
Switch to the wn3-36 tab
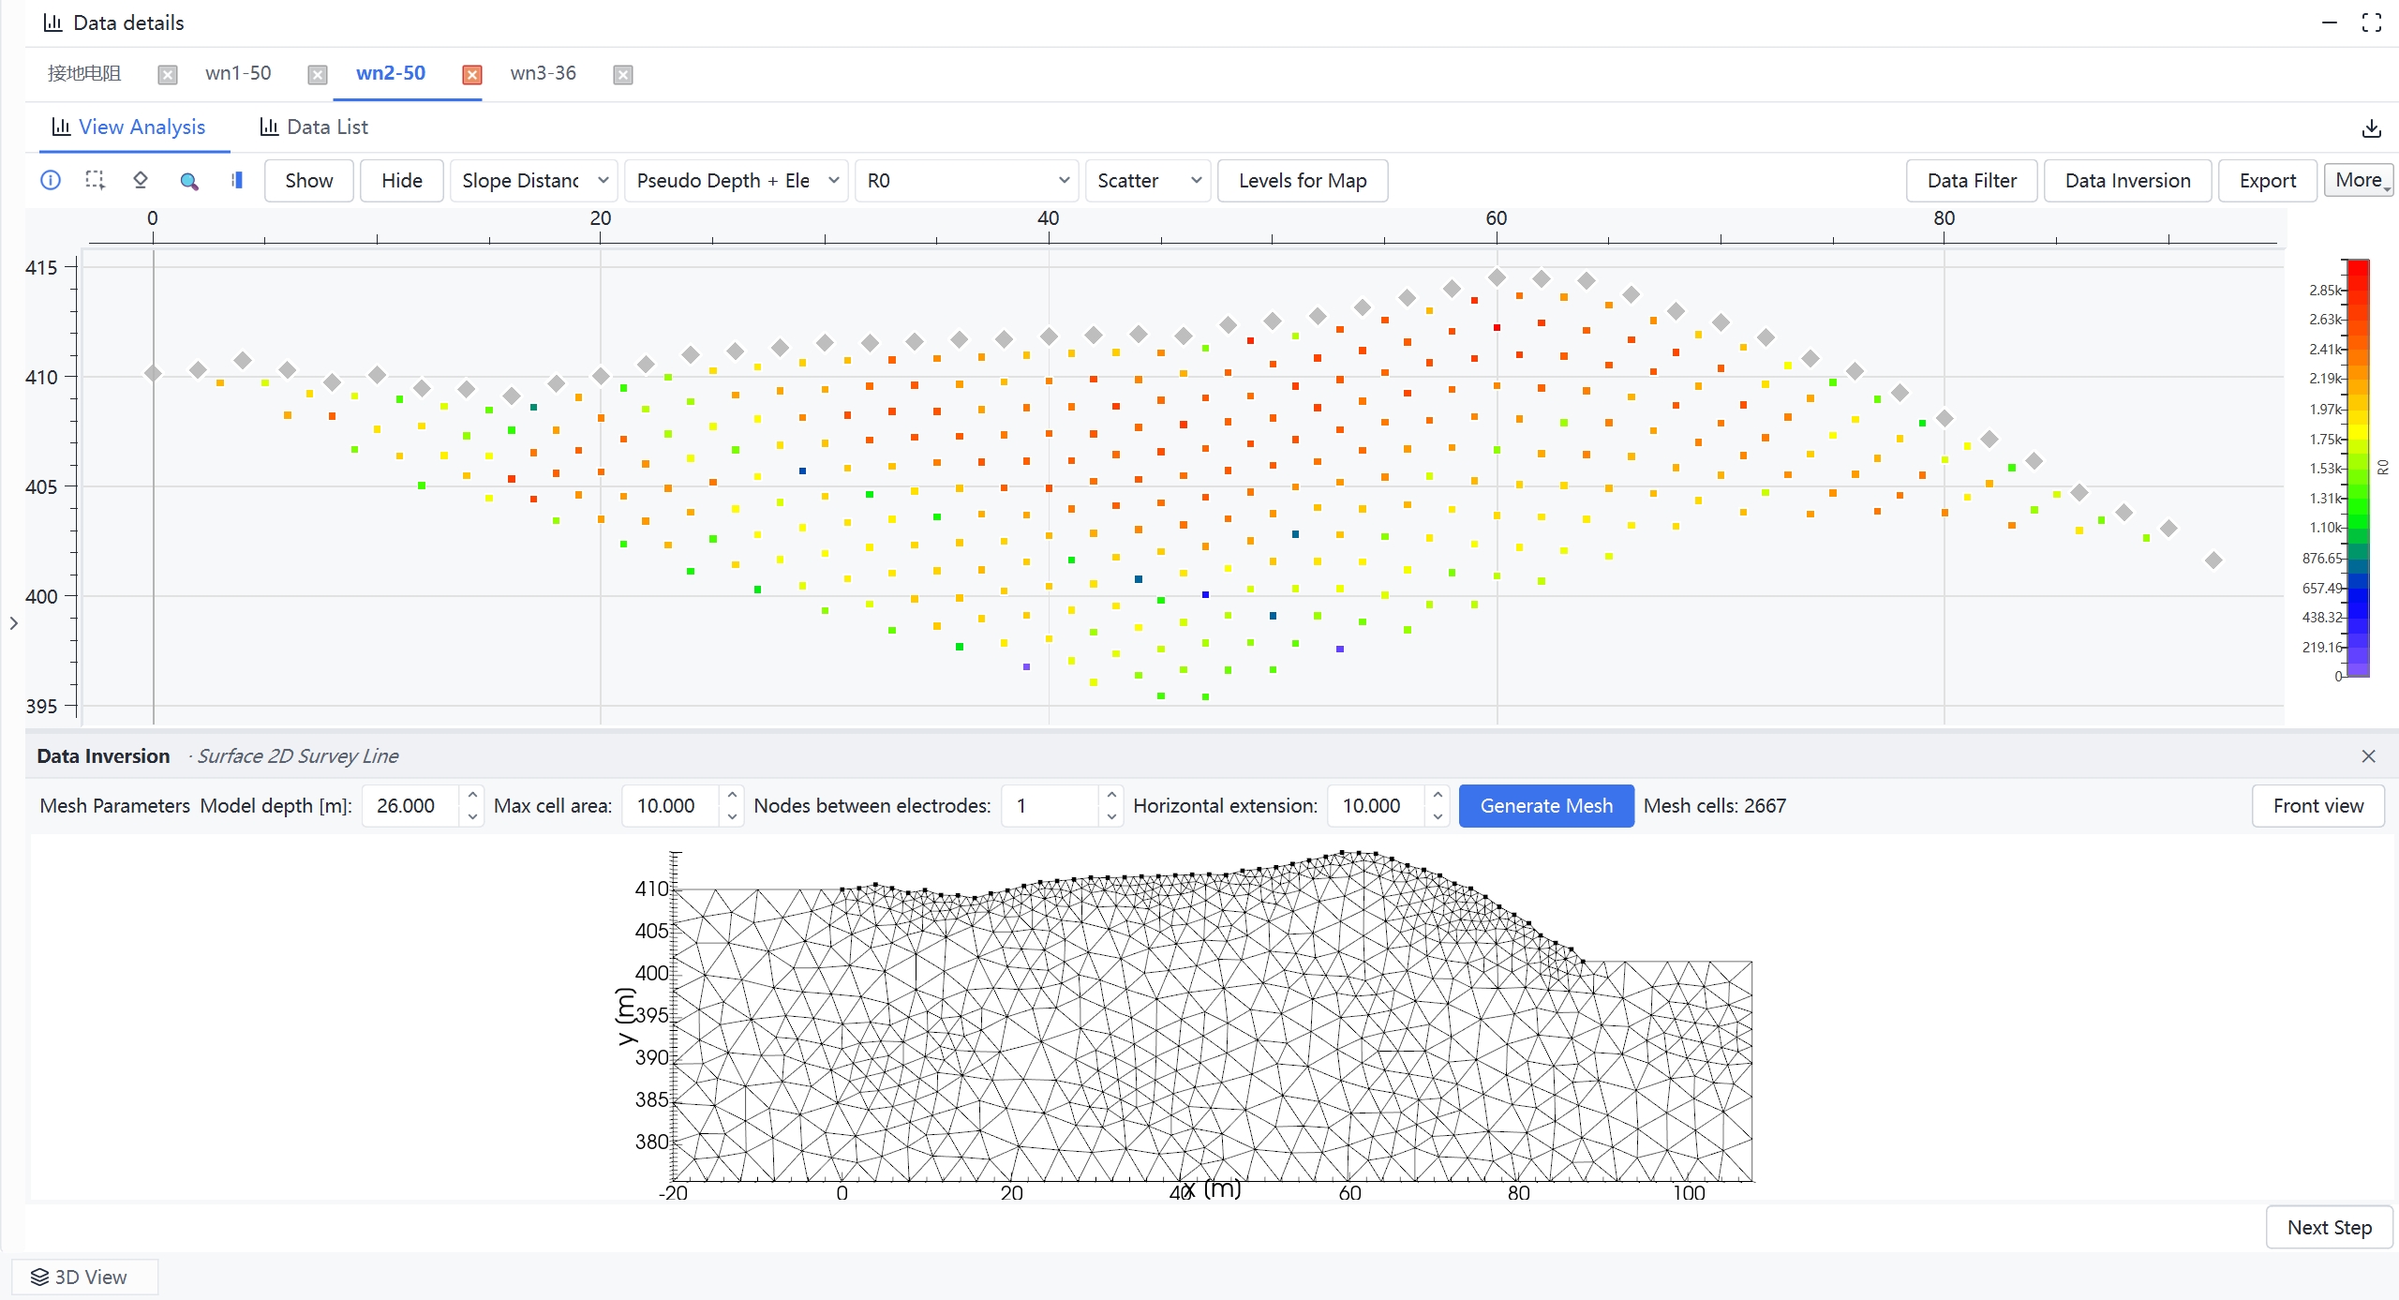tap(544, 73)
